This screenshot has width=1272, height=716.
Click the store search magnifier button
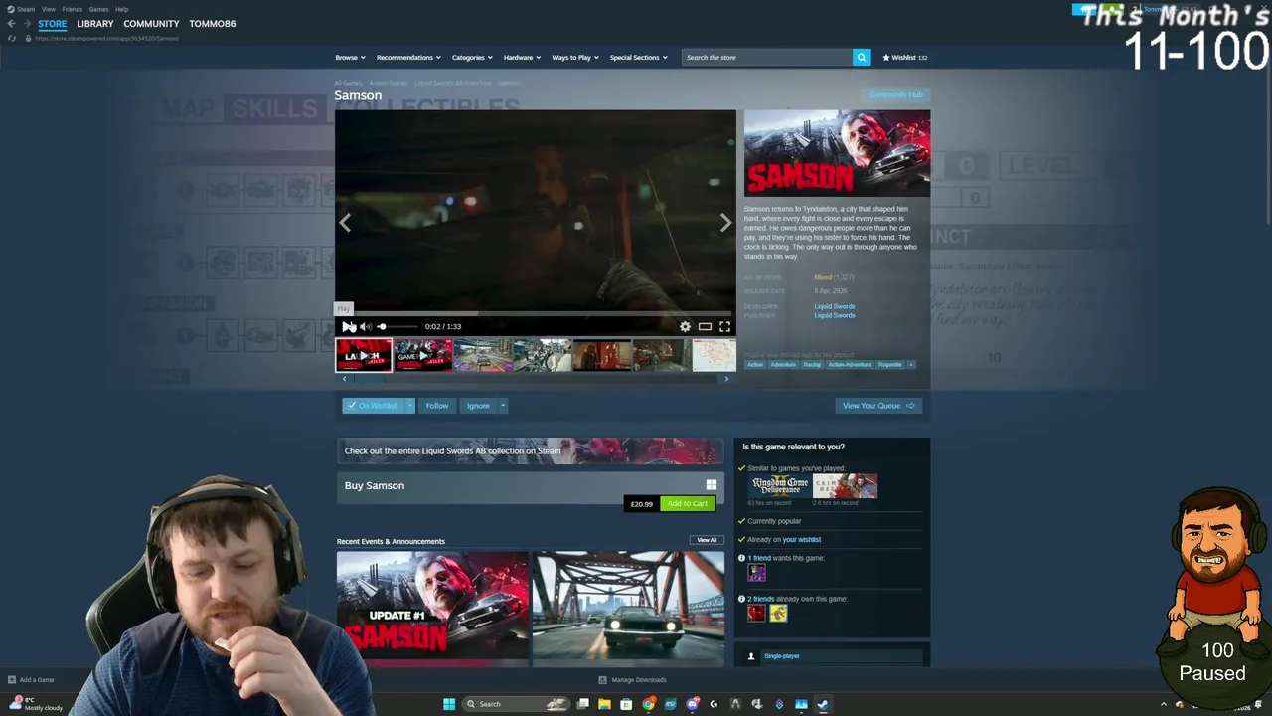click(x=862, y=58)
